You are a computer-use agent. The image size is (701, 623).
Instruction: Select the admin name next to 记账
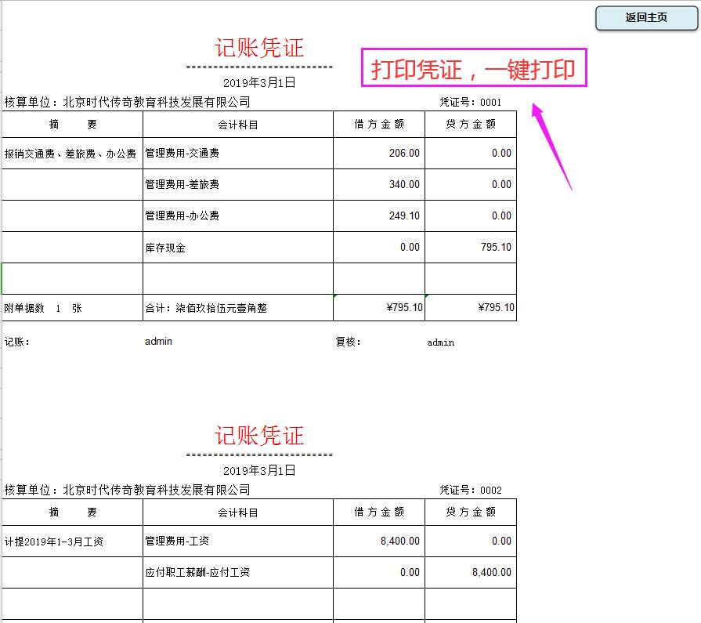[157, 341]
